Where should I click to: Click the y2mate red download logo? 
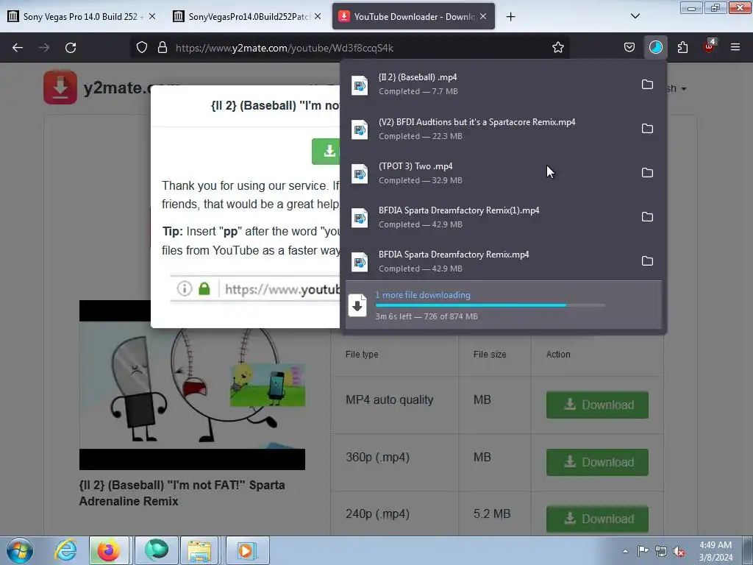[60, 88]
